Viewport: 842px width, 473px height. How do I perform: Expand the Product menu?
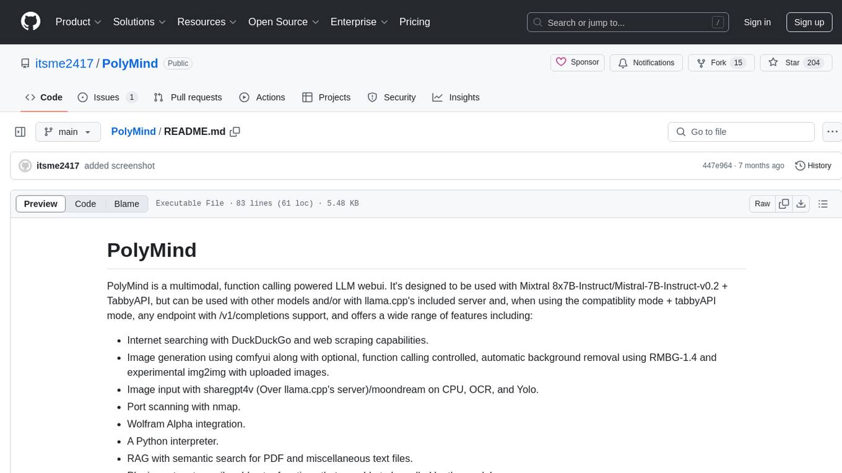click(79, 22)
